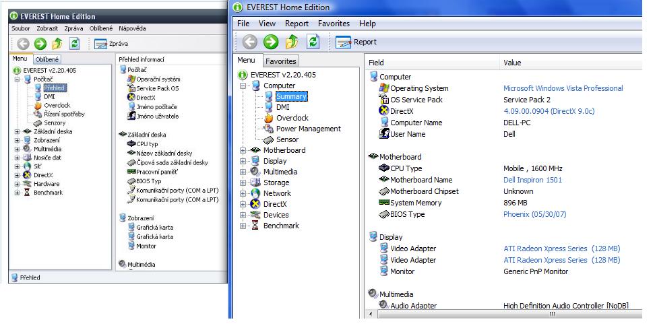
Task: Click the Refresh icon in Czech window toolbar
Action: tap(74, 44)
